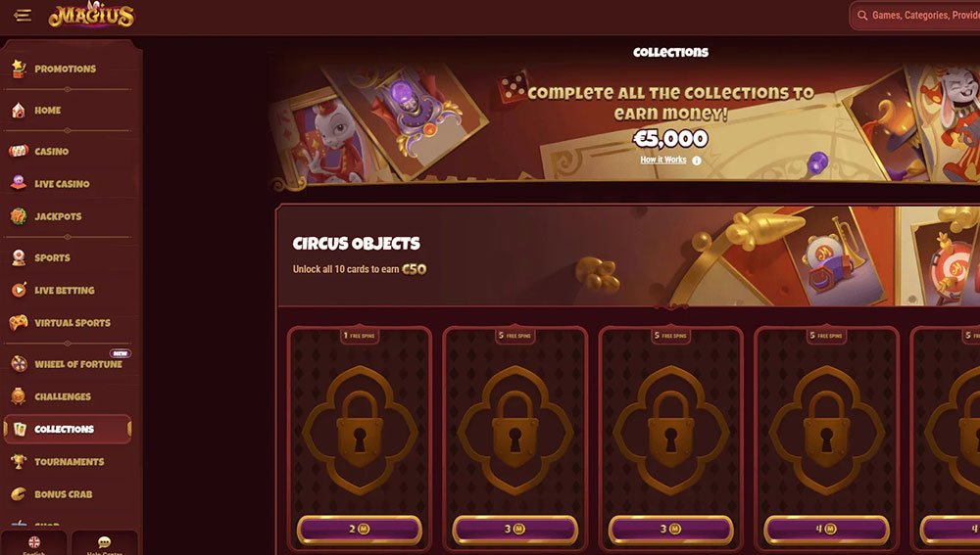Click the Casino cards icon
980x555 pixels.
click(x=19, y=151)
